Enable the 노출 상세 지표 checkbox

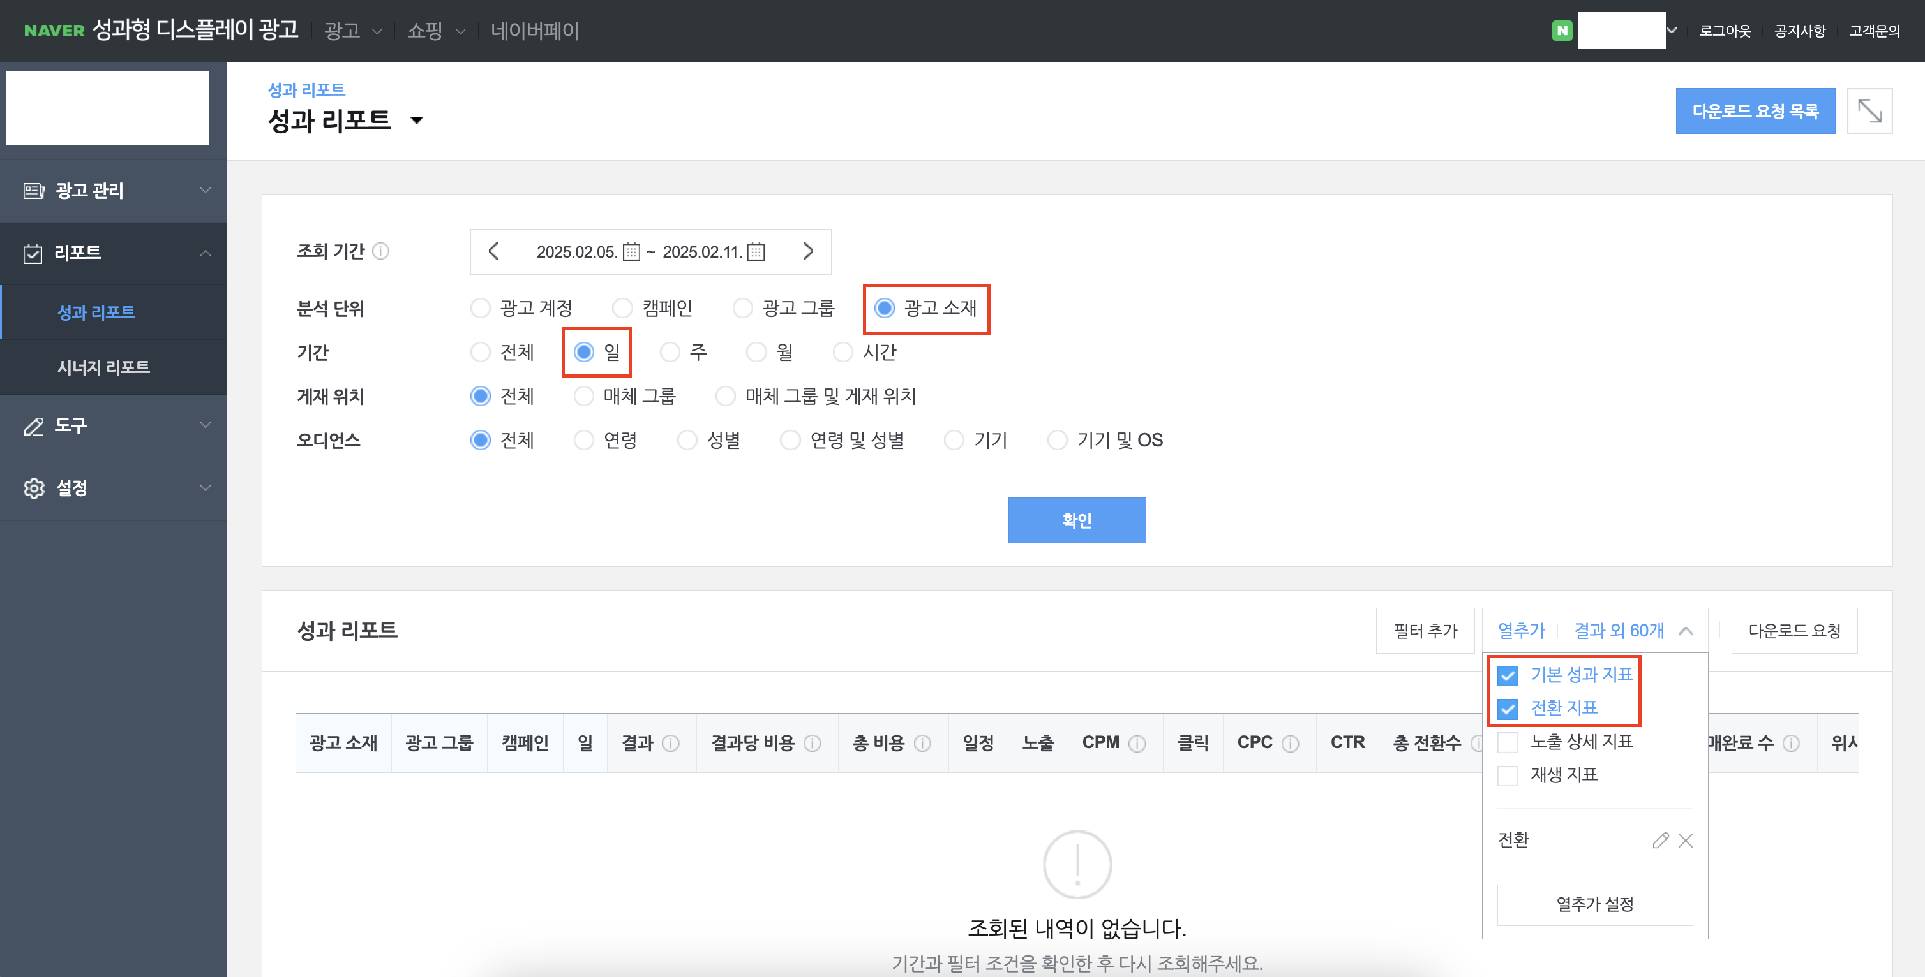click(1508, 742)
